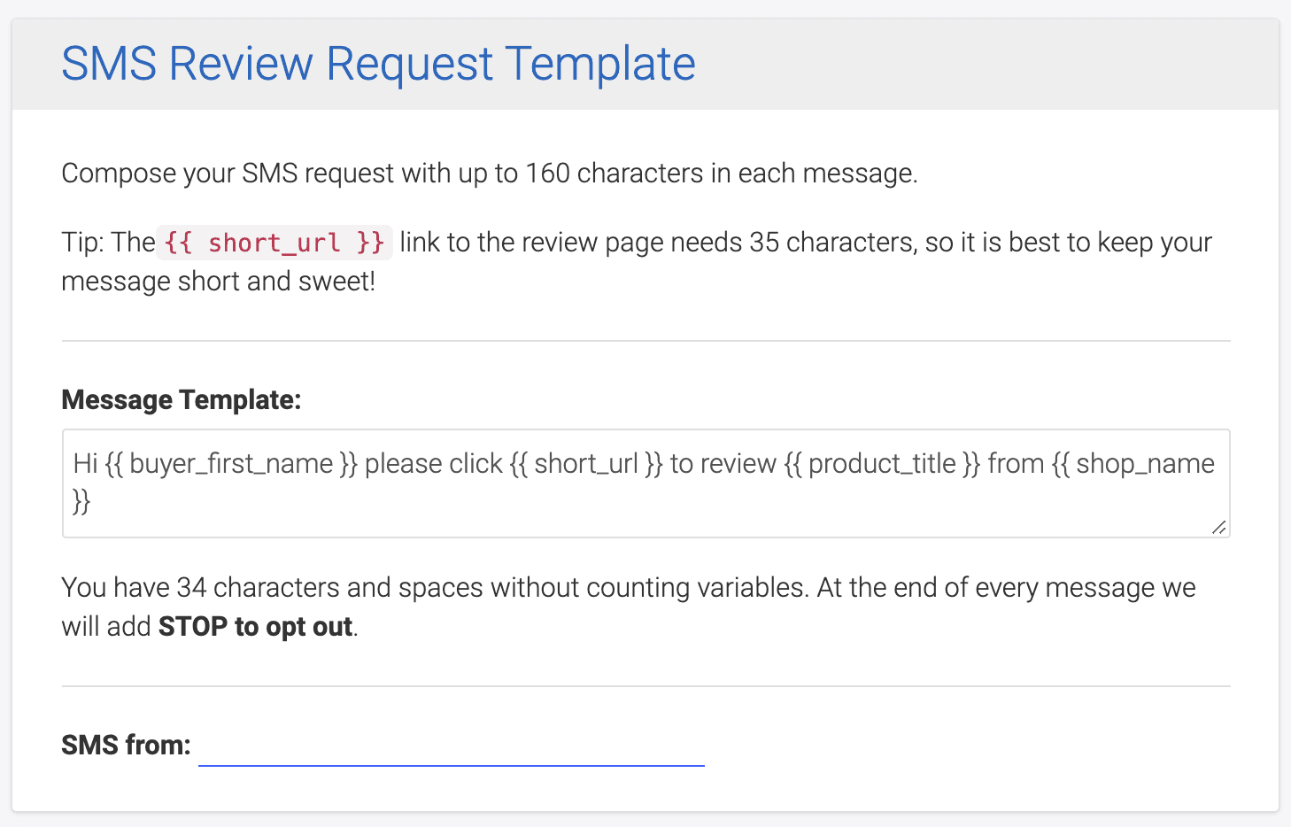Place cursor on buyer_first_name variable in template
The width and height of the screenshot is (1291, 827).
[x=231, y=464]
